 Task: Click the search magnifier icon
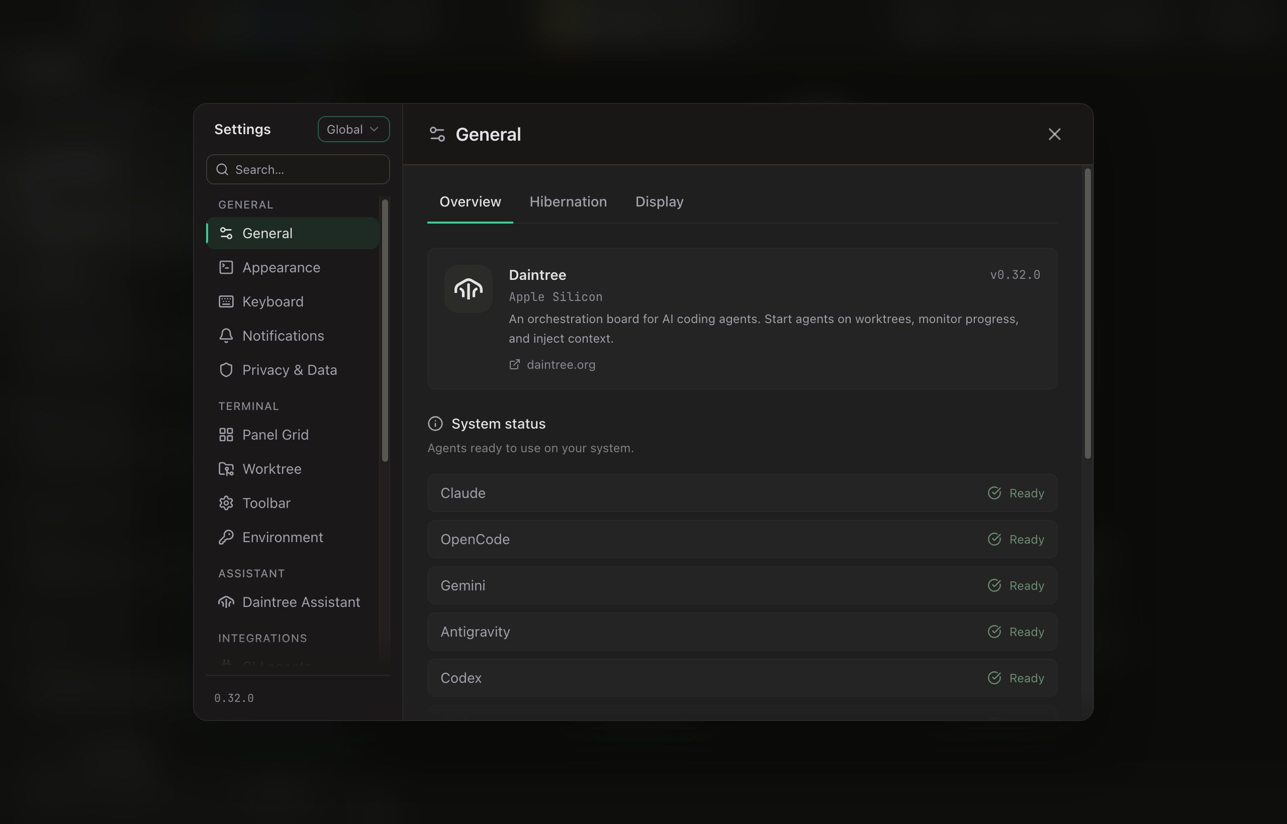point(222,170)
